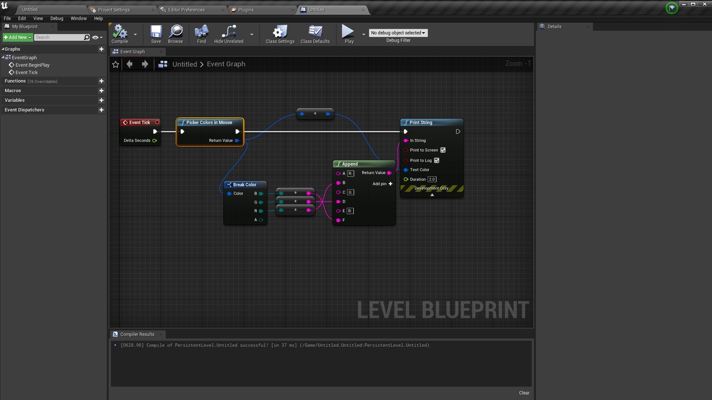Open the Edit menu
The height and width of the screenshot is (400, 712).
[22, 18]
